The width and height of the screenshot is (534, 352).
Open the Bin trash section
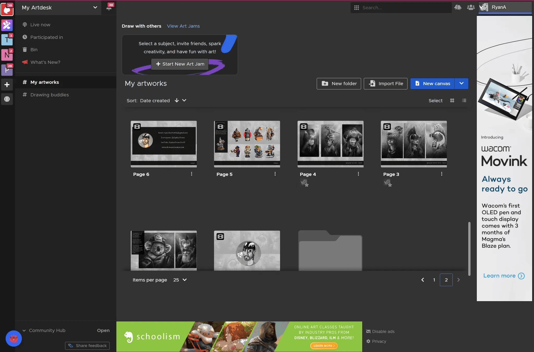tap(34, 50)
